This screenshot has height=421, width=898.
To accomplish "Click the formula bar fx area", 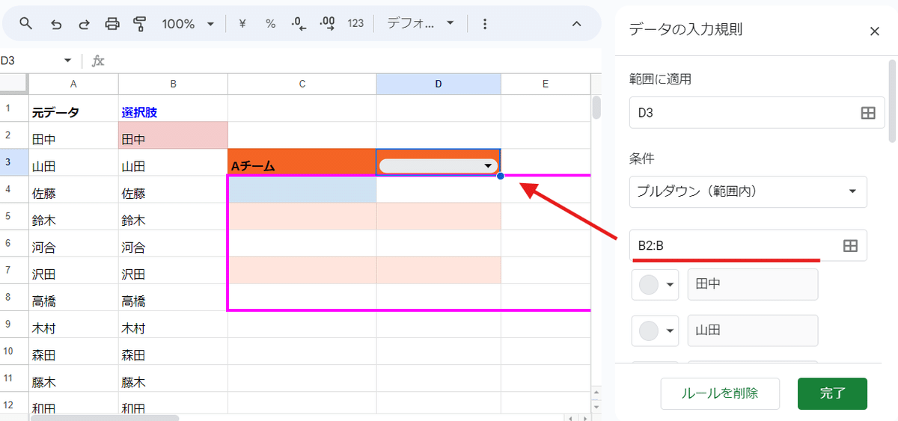I will coord(98,61).
